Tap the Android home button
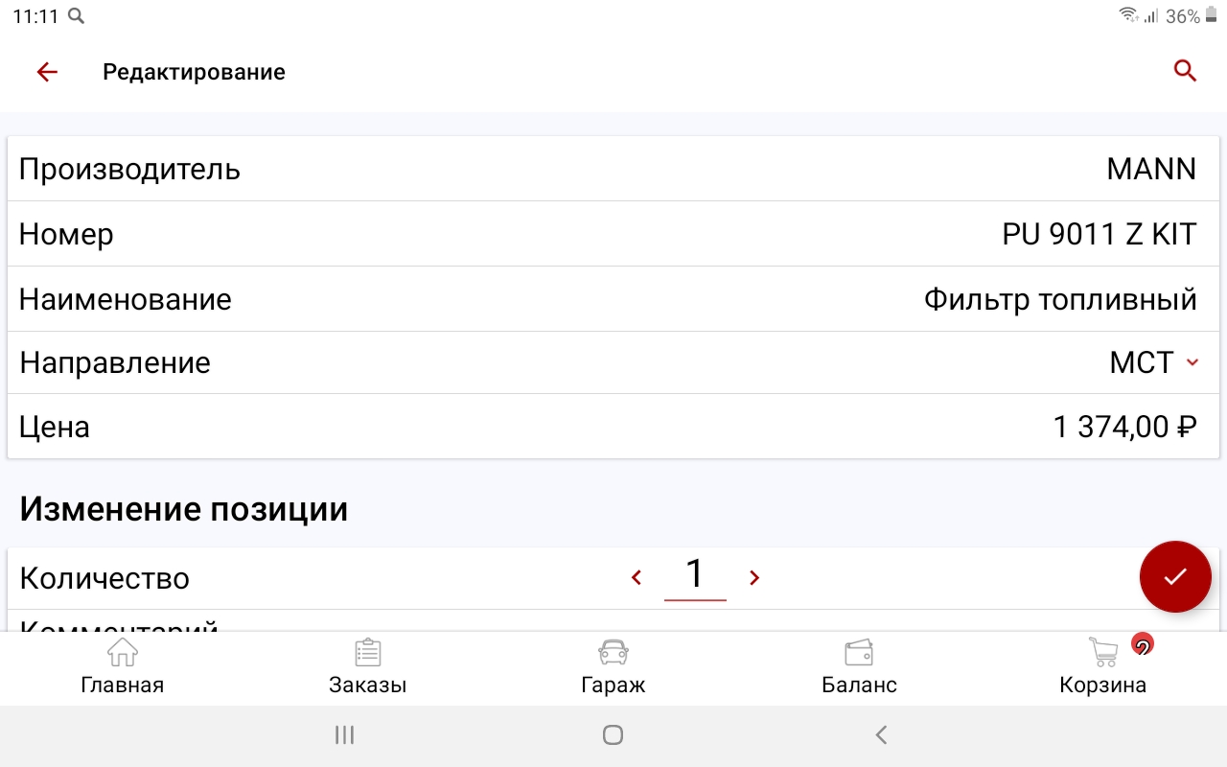This screenshot has height=767, width=1227. pyautogui.click(x=613, y=735)
